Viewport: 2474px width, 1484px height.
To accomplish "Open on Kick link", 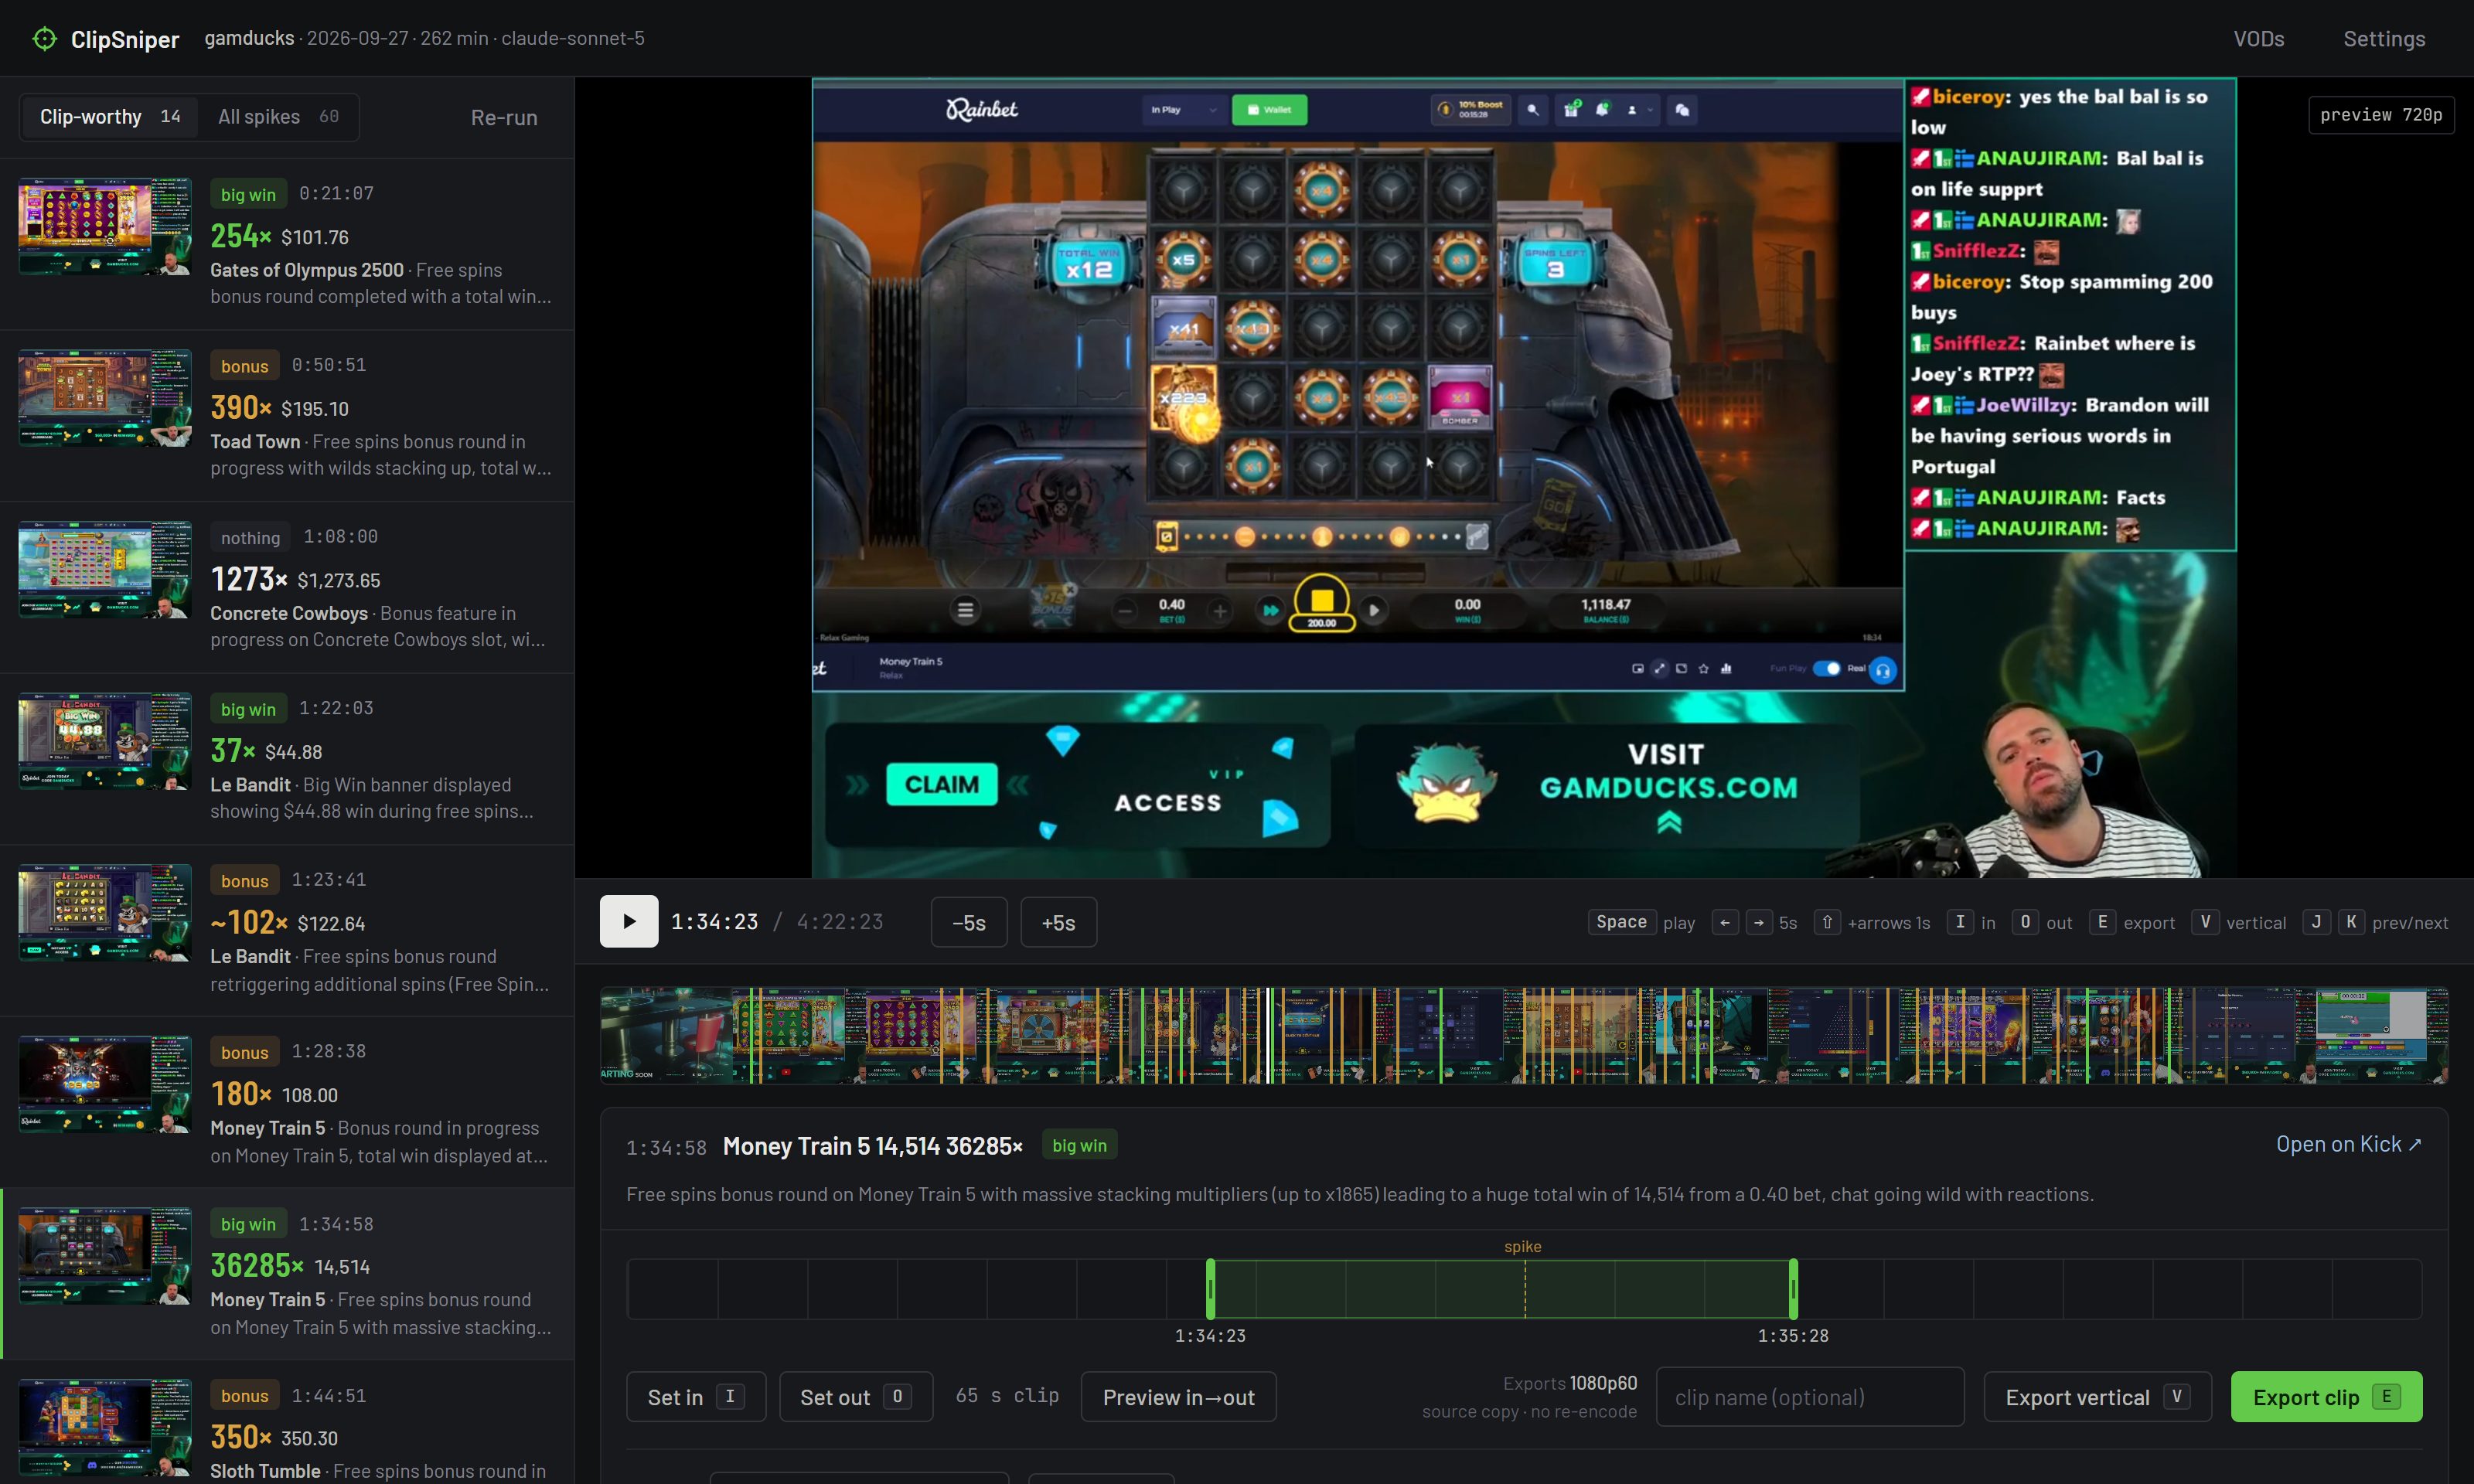I will (2348, 1144).
